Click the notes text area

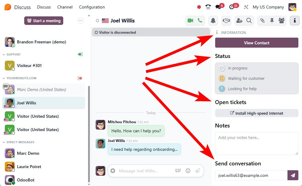pyautogui.click(x=257, y=144)
